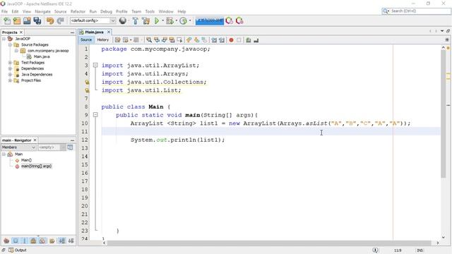The width and height of the screenshot is (452, 254).
Task: Toggle Rectangular Selection in editor toolbar
Action: coord(179,40)
